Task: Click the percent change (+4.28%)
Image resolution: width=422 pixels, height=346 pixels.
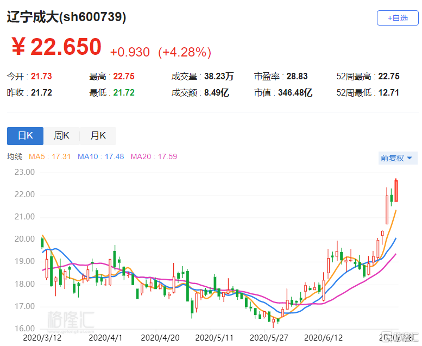Action: tap(185, 52)
